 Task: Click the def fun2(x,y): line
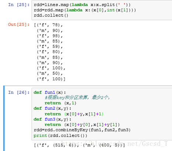point(52,108)
